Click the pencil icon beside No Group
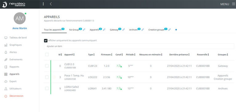236x112 pixels. pyautogui.click(x=84, y=30)
